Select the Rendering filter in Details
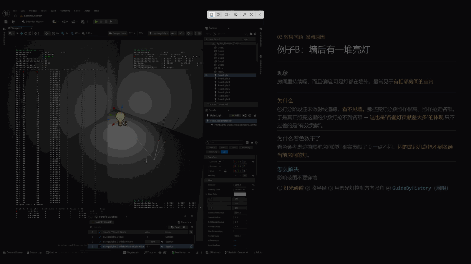Screen dimensions: 471x264 (x=246, y=148)
